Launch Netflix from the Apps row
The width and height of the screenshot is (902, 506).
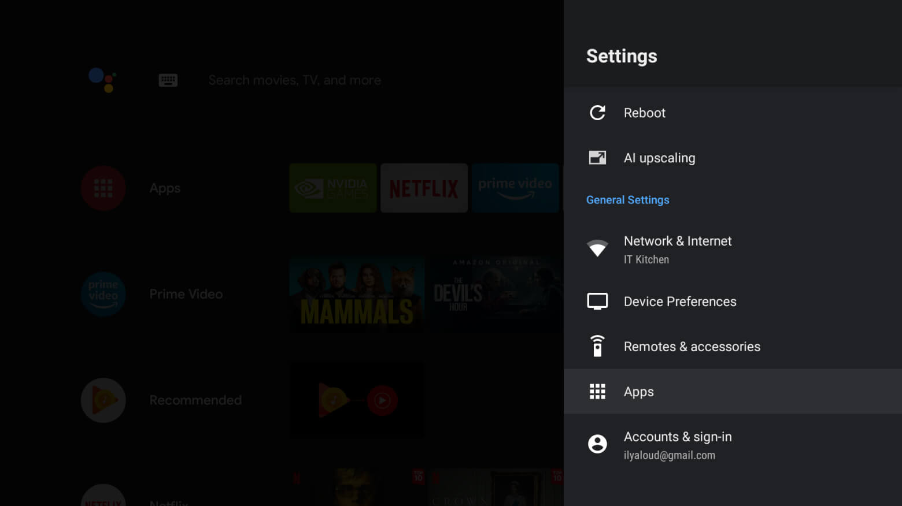(x=424, y=188)
